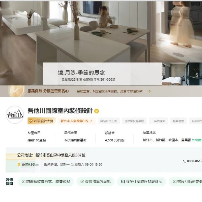Click company name 吾他川國際室內裝修設計
202x202 pixels.
point(60,111)
